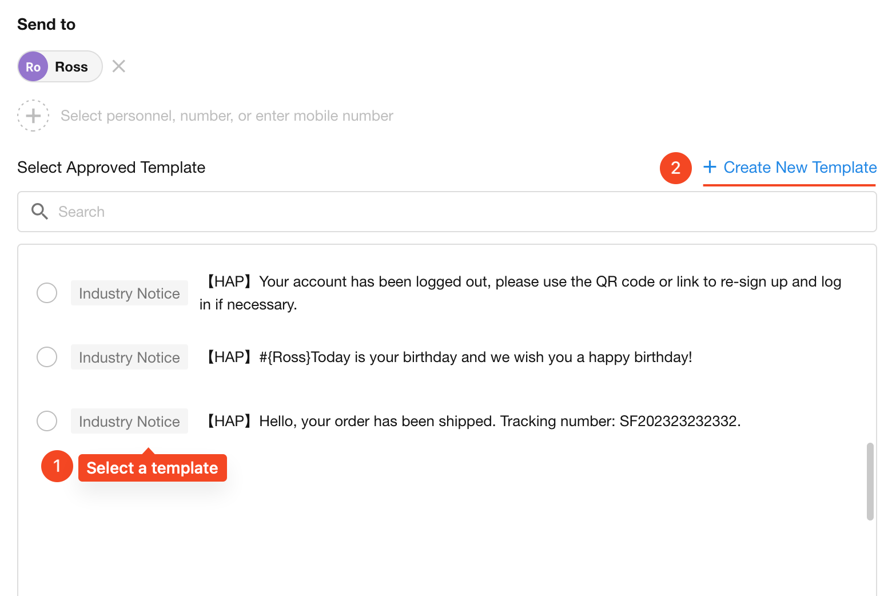Click the dashed plus add-recipient icon

coord(33,116)
